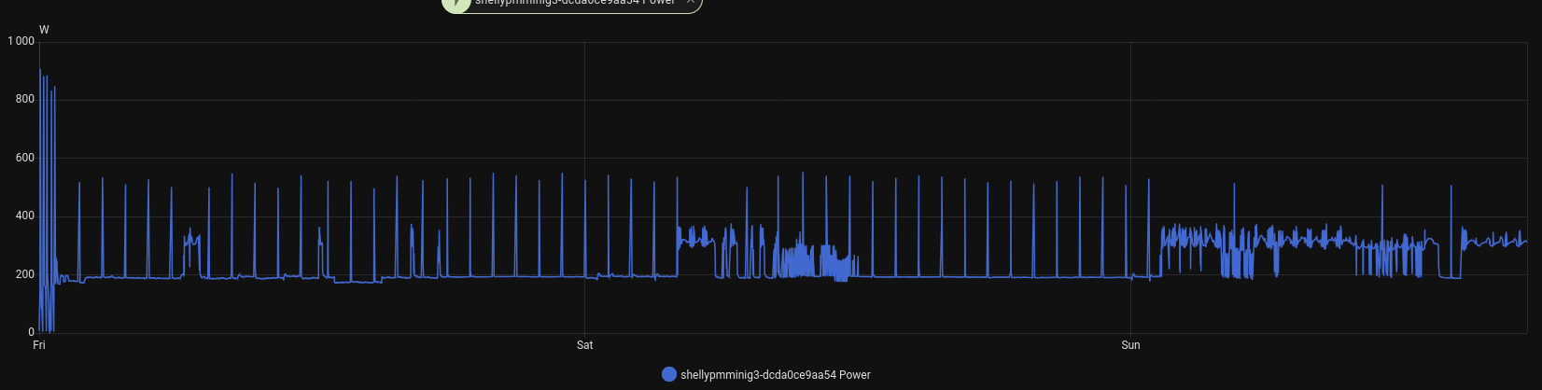Image resolution: width=1542 pixels, height=390 pixels.
Task: Click the 1 000 value on the Y axis
Action: (x=21, y=41)
